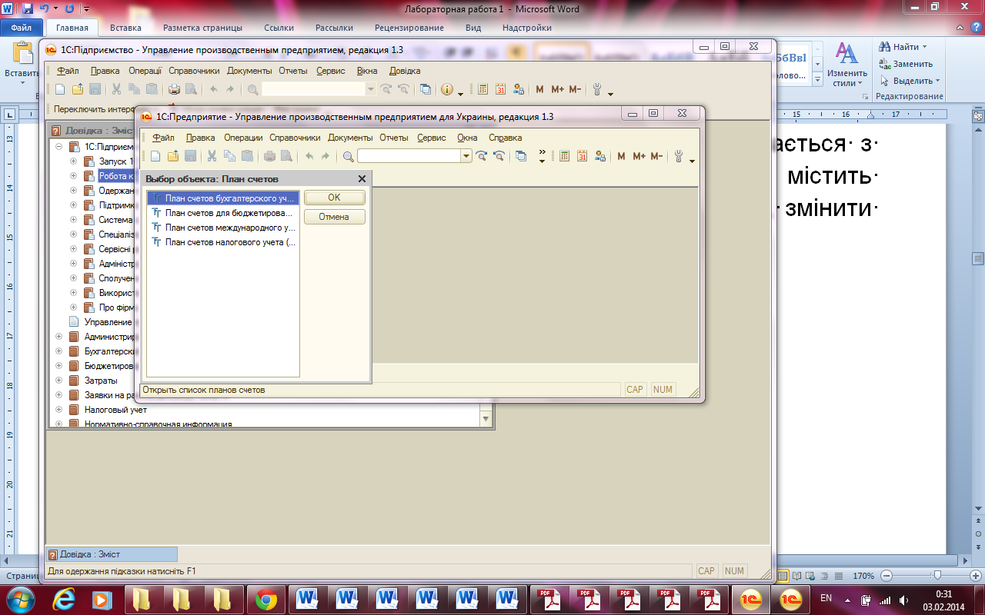This screenshot has height=615, width=985.
Task: Open the search field dropdown in front 1C toolbar
Action: 466,156
